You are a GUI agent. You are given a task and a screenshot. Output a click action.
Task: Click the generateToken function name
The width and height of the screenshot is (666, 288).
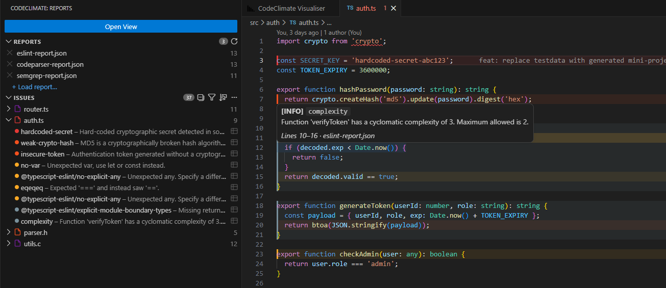tap(365, 205)
